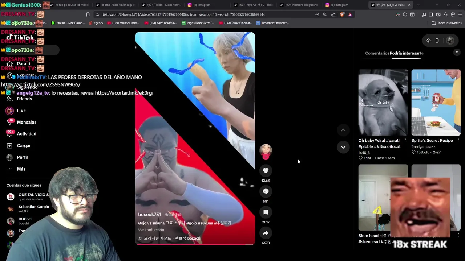This screenshot has height=261, width=465.
Task: Open the Oh baby dog video thumbnail
Action: pyautogui.click(x=383, y=103)
